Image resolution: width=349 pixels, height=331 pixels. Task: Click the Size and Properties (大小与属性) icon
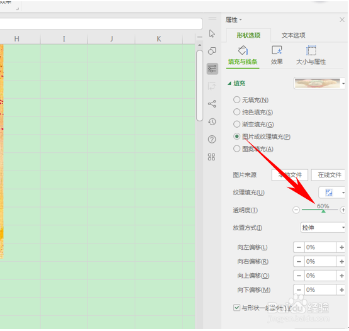311,50
